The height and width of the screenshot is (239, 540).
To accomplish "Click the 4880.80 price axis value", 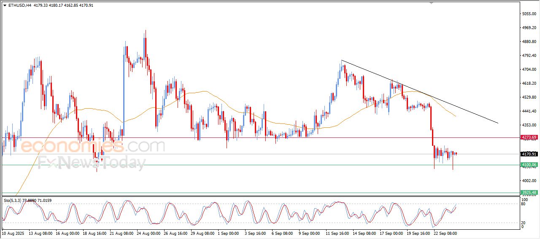I will pos(529,42).
